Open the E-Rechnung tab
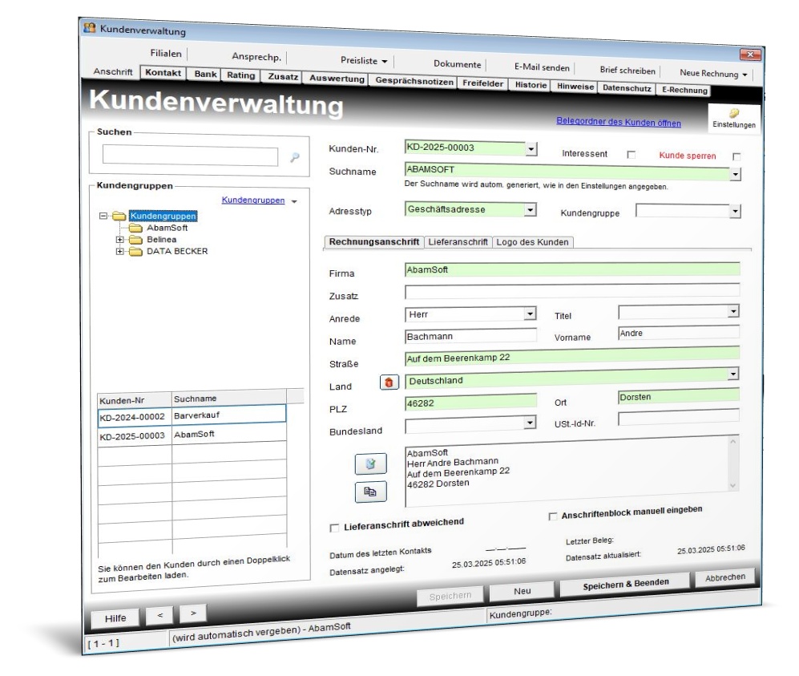799x676 pixels. coord(684,91)
